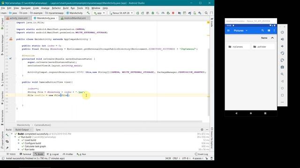The height and width of the screenshot is (168, 300).
Task: Click the emulator volume up button
Action: pos(282,39)
